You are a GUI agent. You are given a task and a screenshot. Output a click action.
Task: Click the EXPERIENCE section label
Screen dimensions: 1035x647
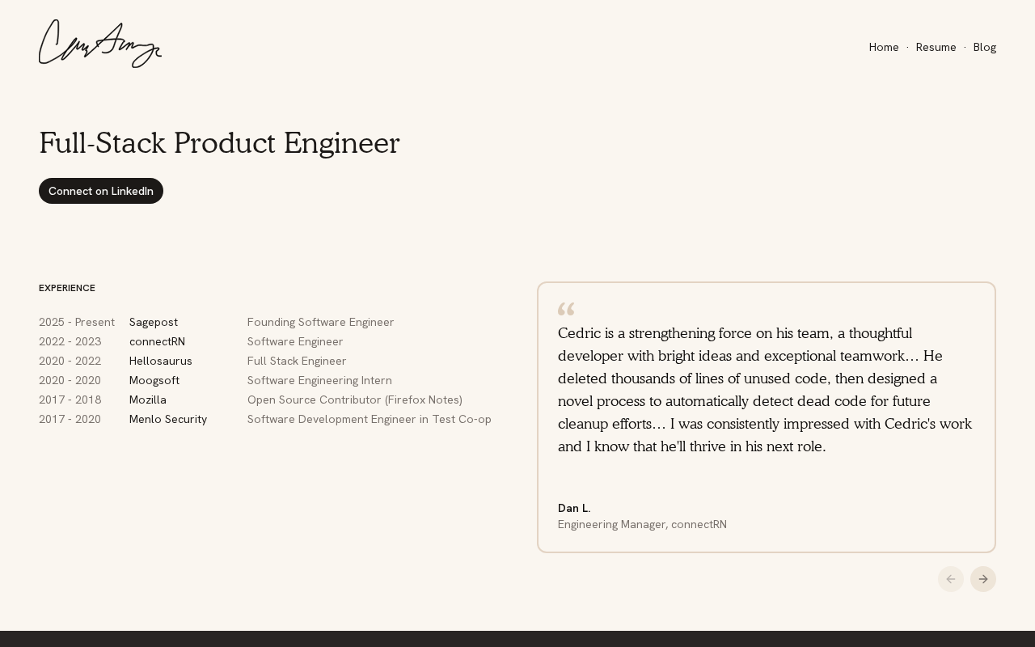click(x=67, y=288)
